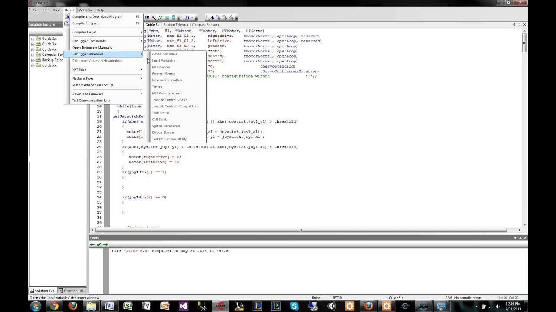Click the Windows Start button
Screen dimensions: 556x312
click(x=36, y=306)
